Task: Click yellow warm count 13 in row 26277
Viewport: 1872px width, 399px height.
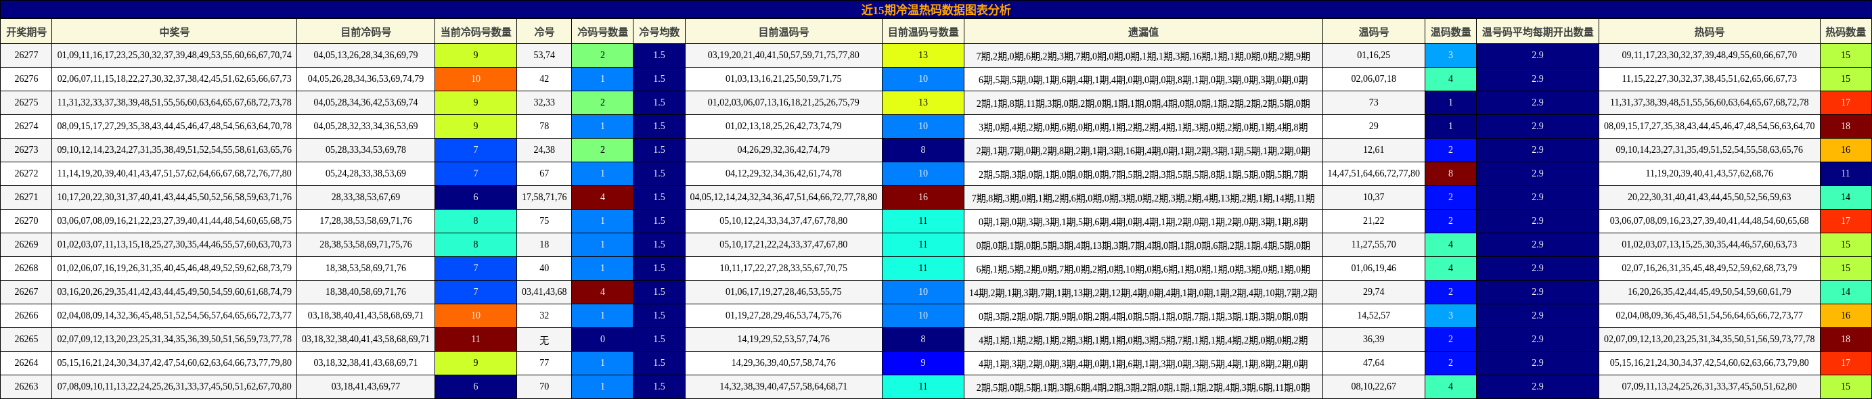Action: 923,55
